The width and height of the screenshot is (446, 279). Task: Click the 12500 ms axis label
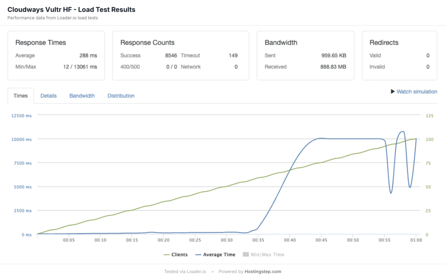pos(21,116)
